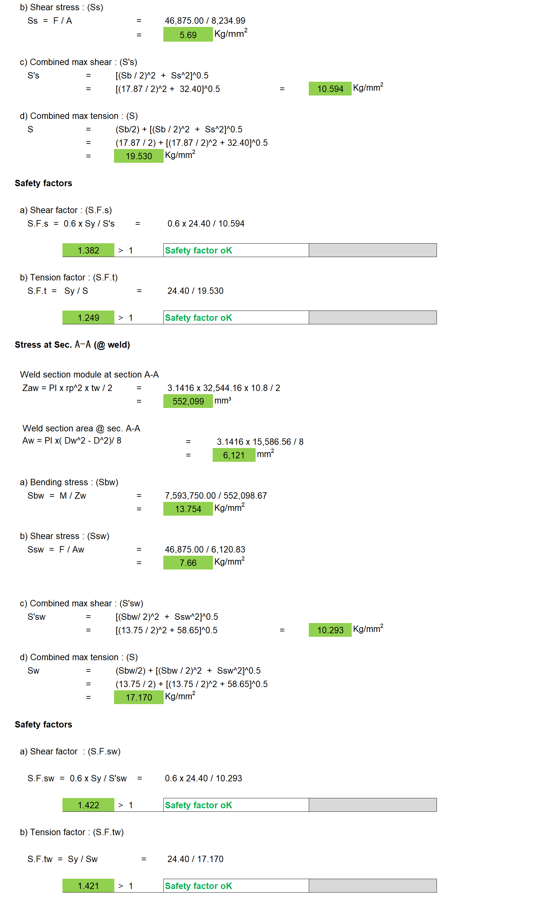533x906 pixels.
Task: Click the combined max shear 10.594 cell
Action: pos(330,89)
